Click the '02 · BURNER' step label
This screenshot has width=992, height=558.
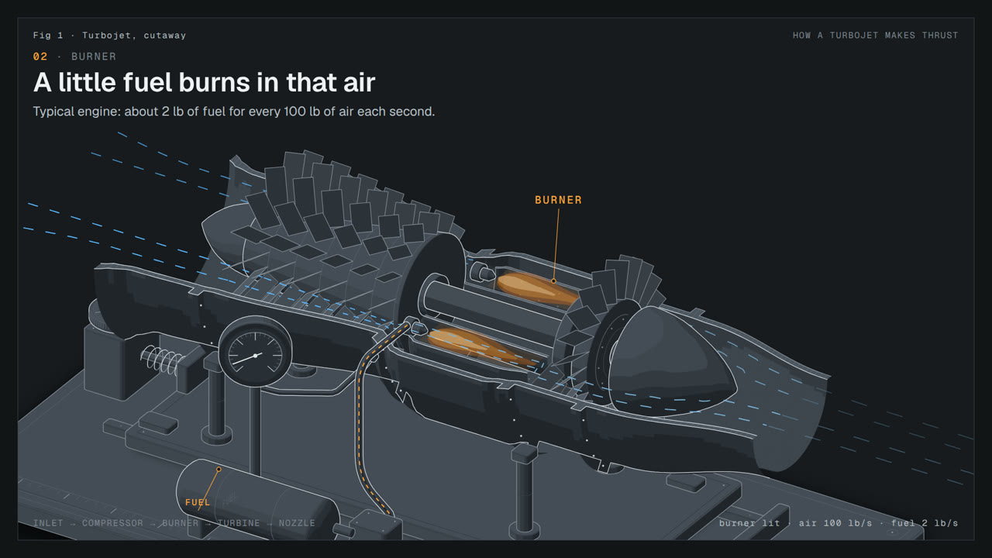pyautogui.click(x=74, y=57)
